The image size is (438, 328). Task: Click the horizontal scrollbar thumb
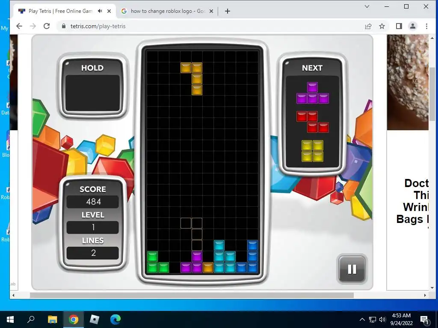(192, 295)
